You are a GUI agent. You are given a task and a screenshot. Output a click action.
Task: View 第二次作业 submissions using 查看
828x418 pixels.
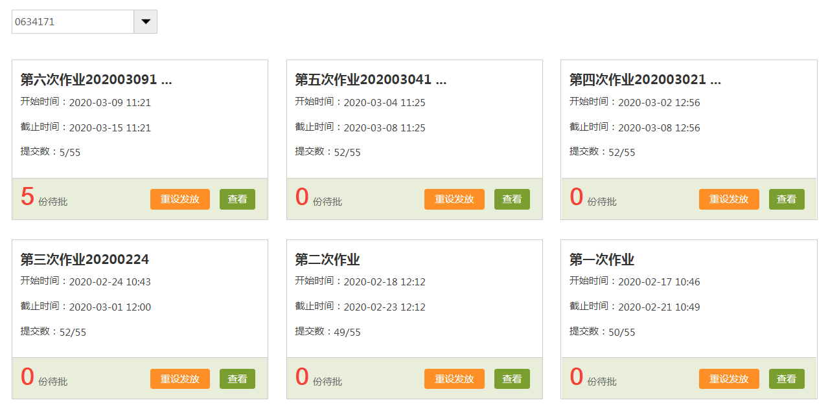[x=512, y=379]
